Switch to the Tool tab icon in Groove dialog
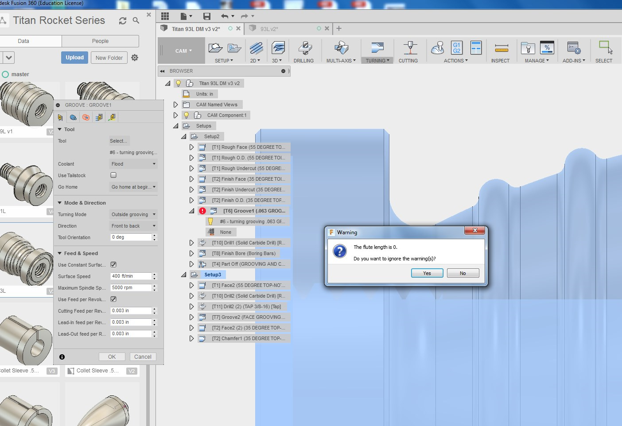Image resolution: width=622 pixels, height=426 pixels. (60, 117)
